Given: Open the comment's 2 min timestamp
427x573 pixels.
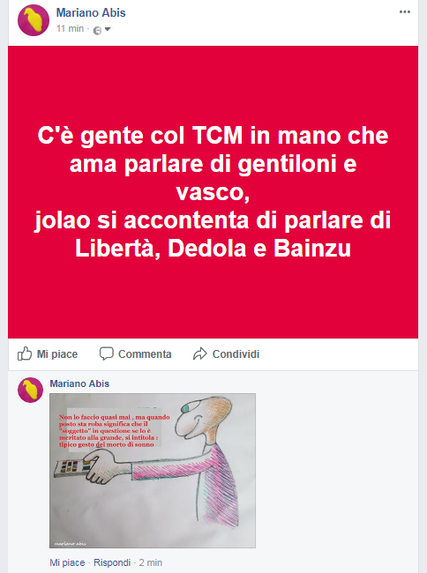Looking at the screenshot, I should [x=150, y=562].
